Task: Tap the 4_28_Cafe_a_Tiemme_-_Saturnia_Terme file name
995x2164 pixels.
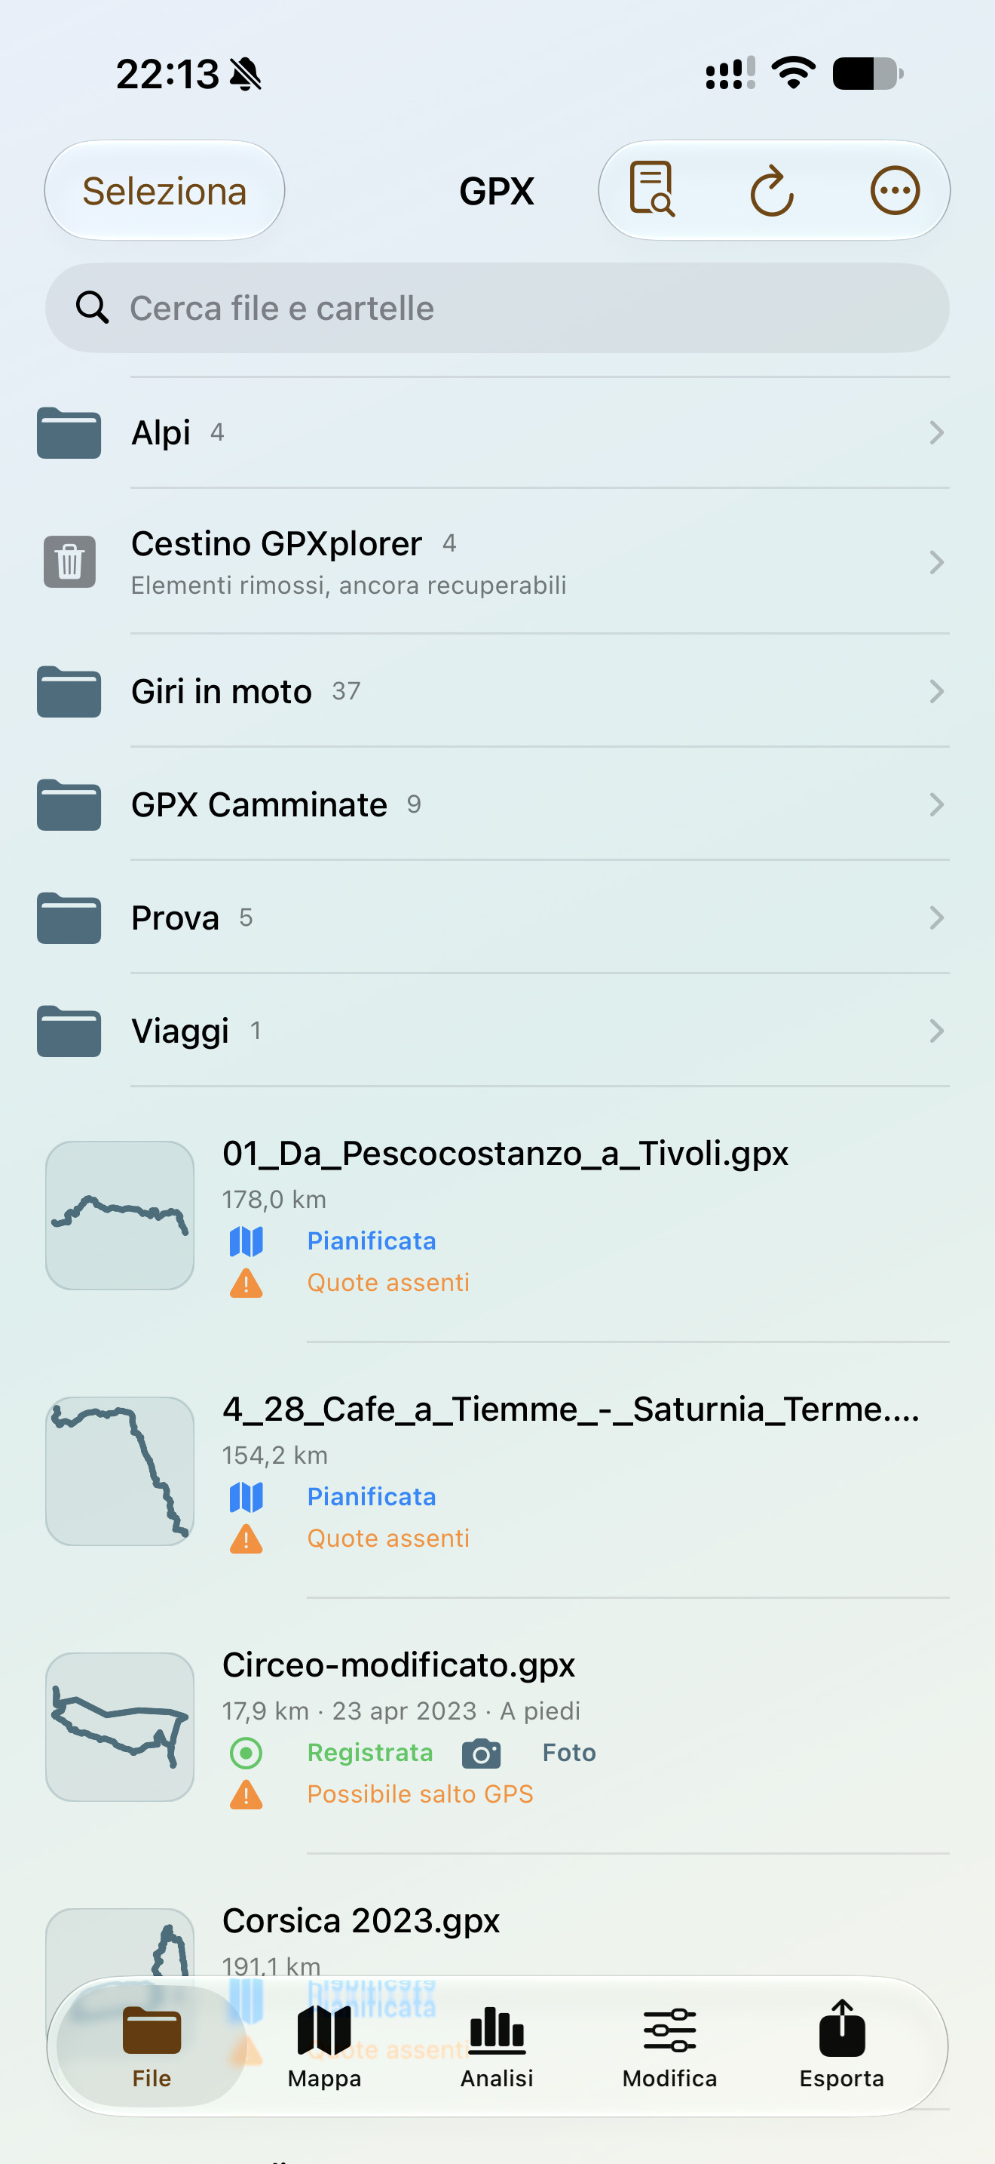Action: 571,1409
